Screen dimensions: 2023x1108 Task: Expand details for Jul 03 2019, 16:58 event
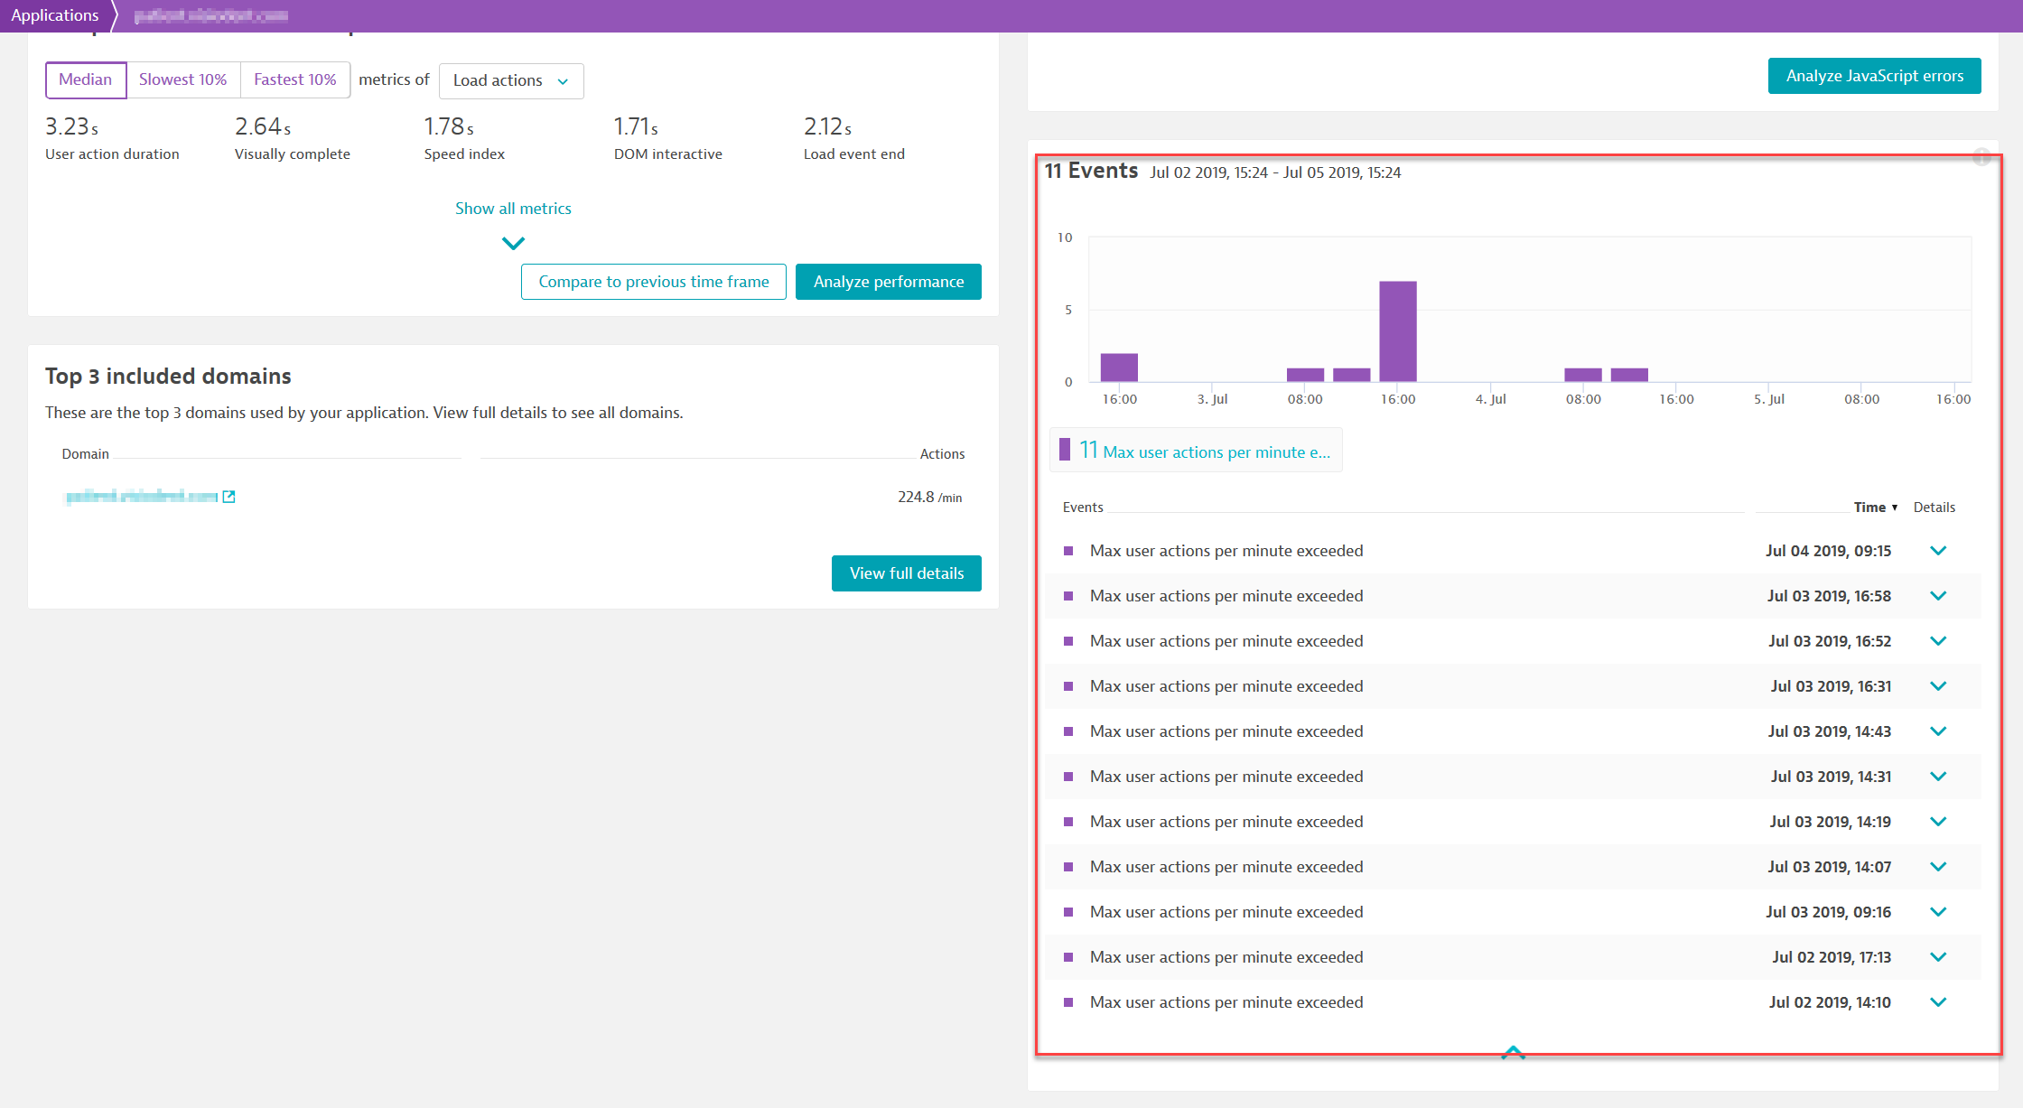click(1938, 596)
